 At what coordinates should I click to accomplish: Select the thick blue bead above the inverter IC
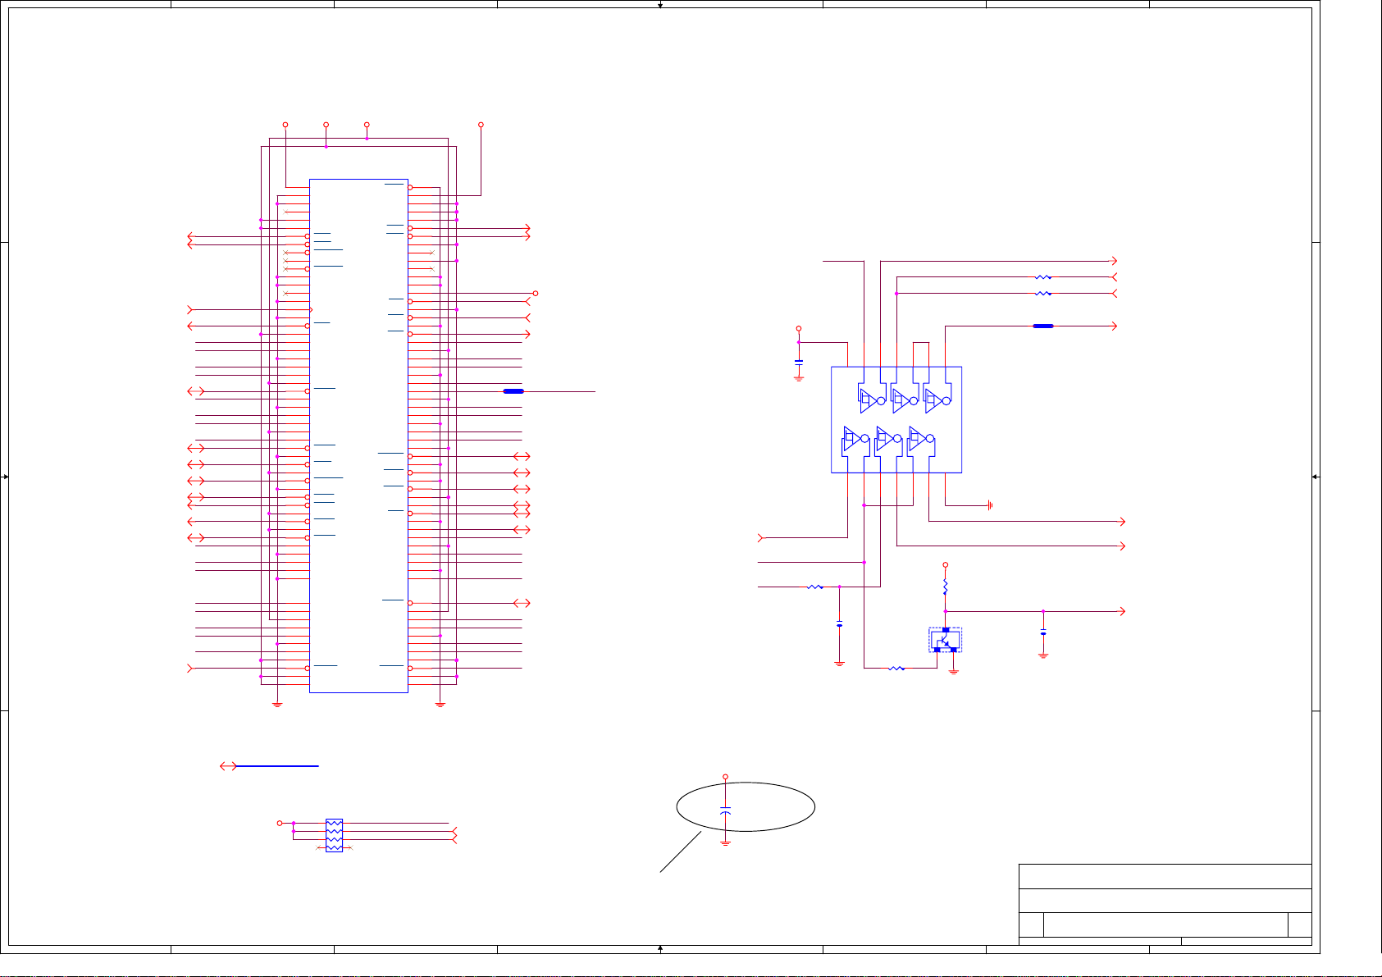tap(1043, 326)
